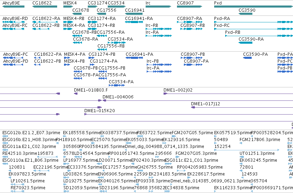This screenshot has height=193, width=293.
Task: Click transcript Pxd-RB
Action: pyautogui.click(x=233, y=32)
